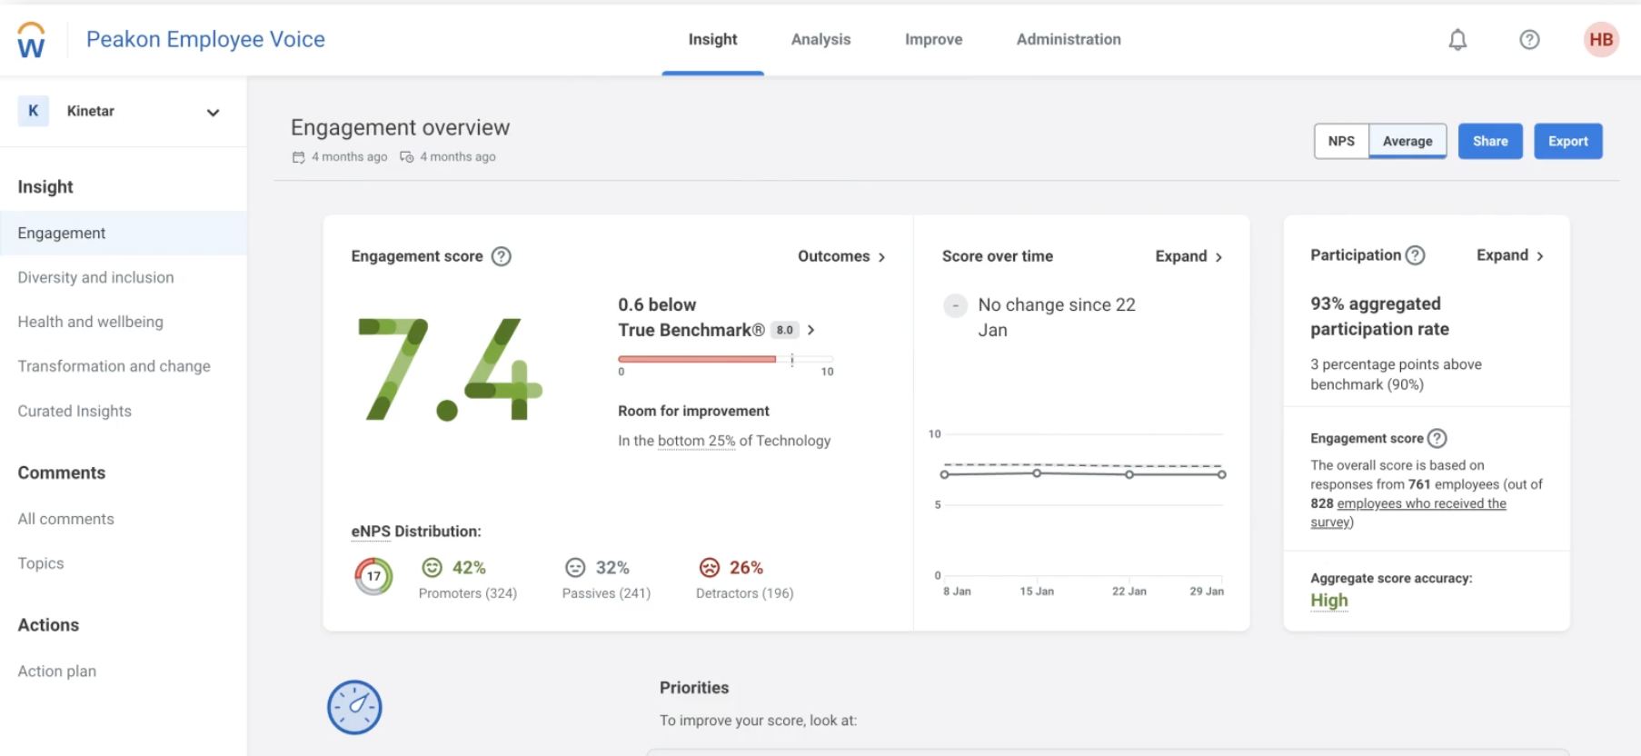Click the Kinetar K badge icon
This screenshot has height=756, width=1641.
click(34, 111)
